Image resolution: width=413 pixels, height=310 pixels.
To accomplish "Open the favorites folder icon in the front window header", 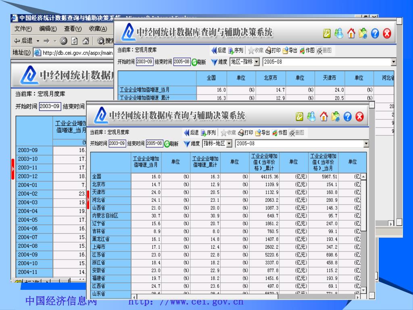I will coord(336,117).
